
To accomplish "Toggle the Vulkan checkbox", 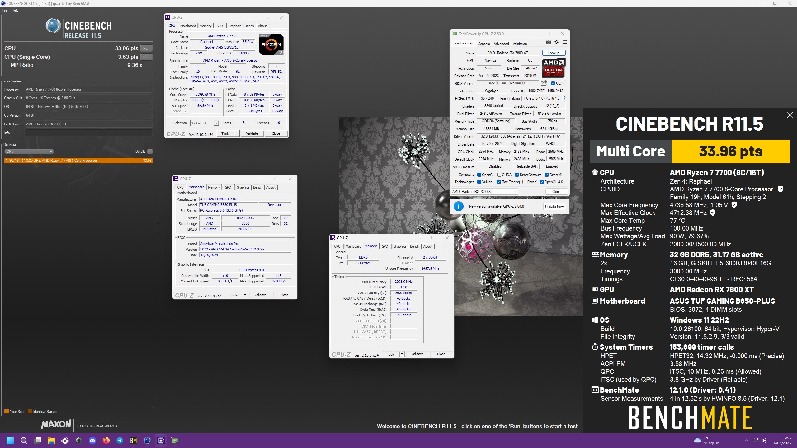I will 479,182.
